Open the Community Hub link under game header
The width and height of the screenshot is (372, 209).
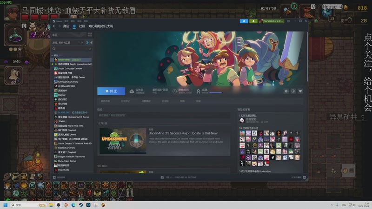(126, 101)
